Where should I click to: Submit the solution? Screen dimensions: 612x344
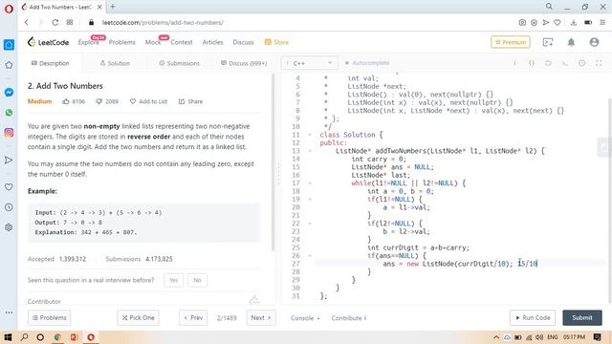click(x=582, y=318)
